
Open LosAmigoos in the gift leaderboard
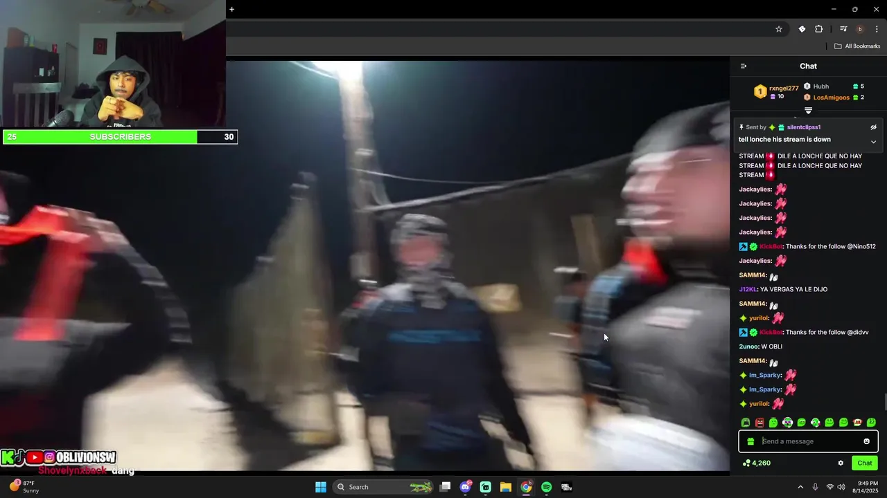point(831,98)
